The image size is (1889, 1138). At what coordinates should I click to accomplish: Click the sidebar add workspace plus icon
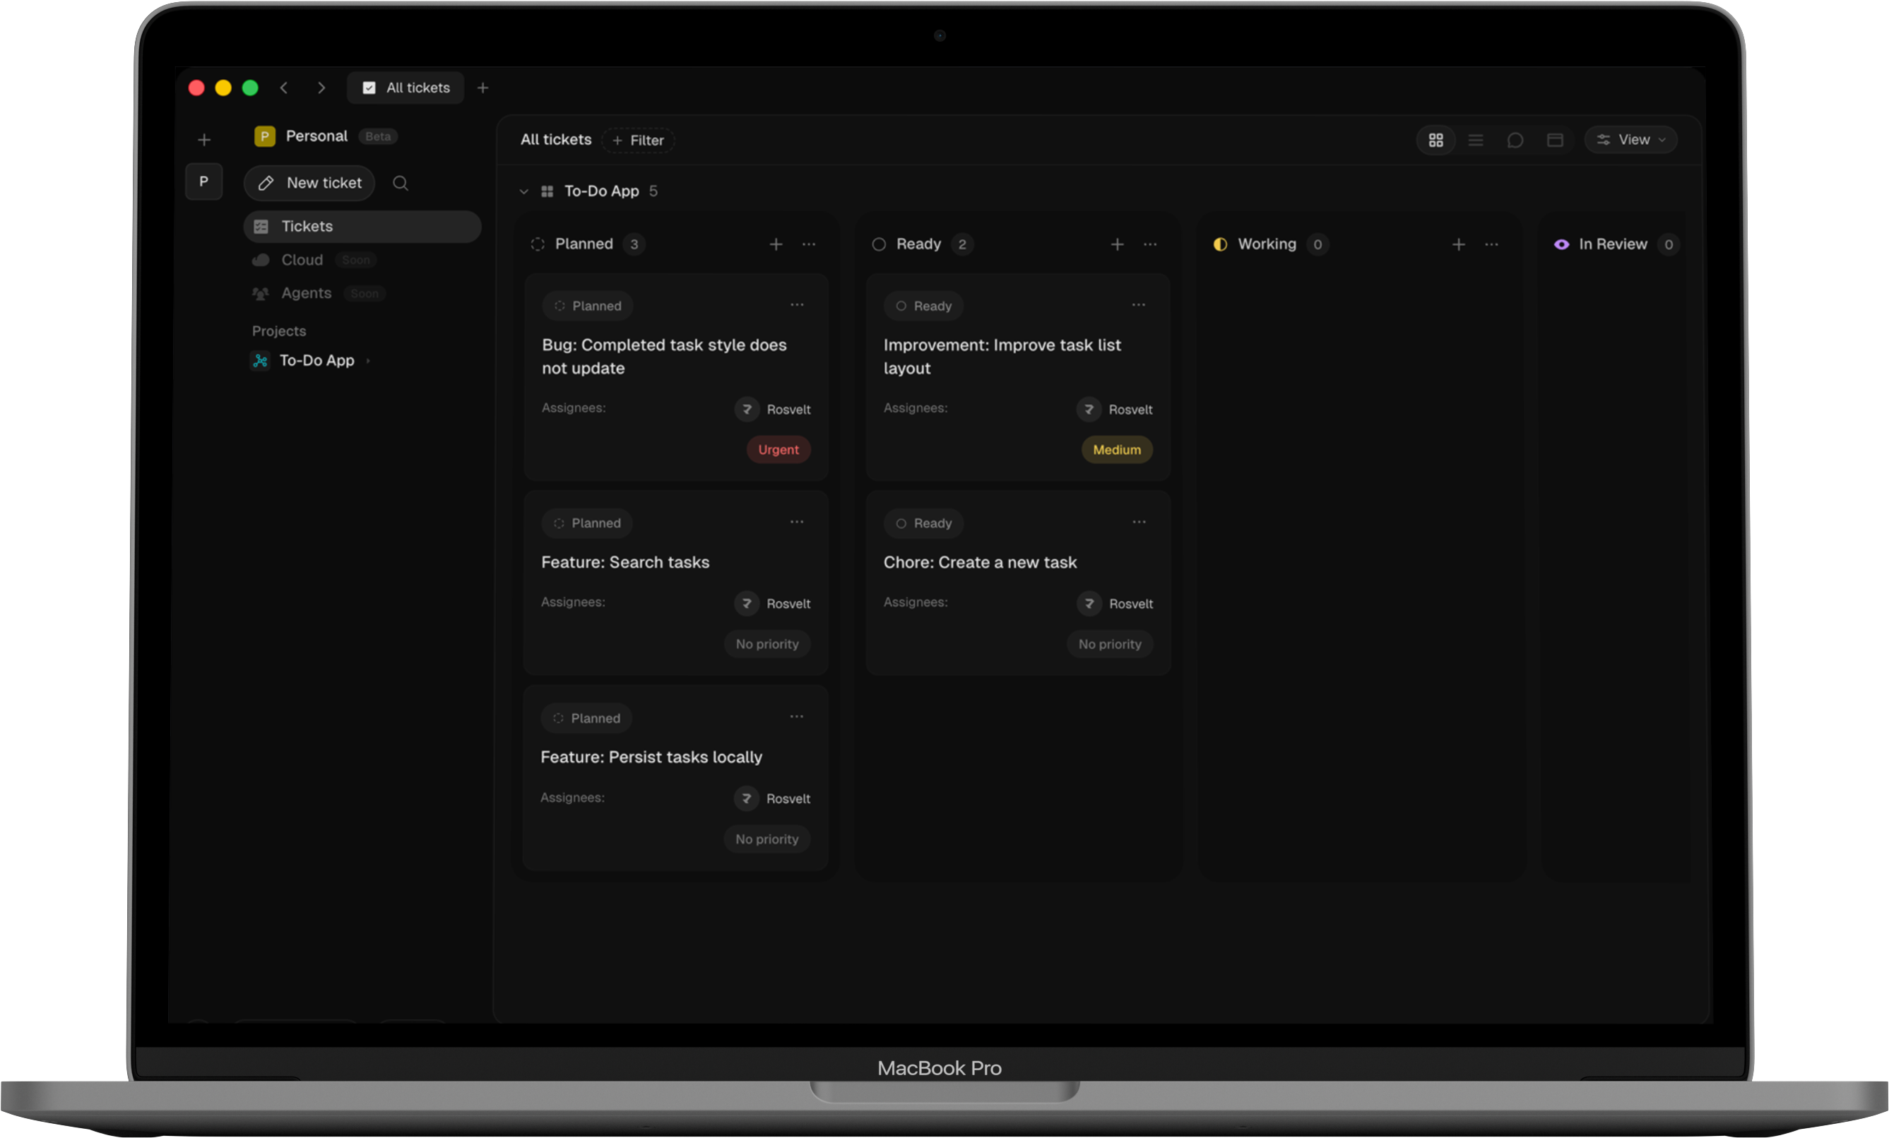tap(204, 140)
